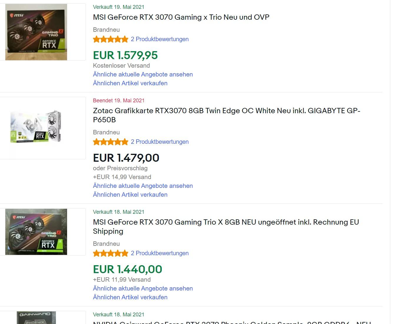
Task: Click star rating of Zotac listing
Action: [111, 142]
